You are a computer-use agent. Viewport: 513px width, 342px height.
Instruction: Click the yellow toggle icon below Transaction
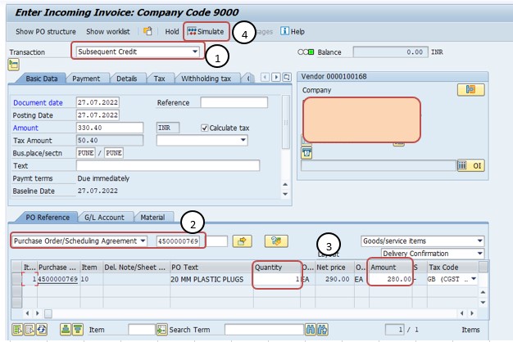point(14,65)
